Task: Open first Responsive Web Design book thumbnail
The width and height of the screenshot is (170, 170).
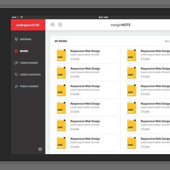Action: 61,55
